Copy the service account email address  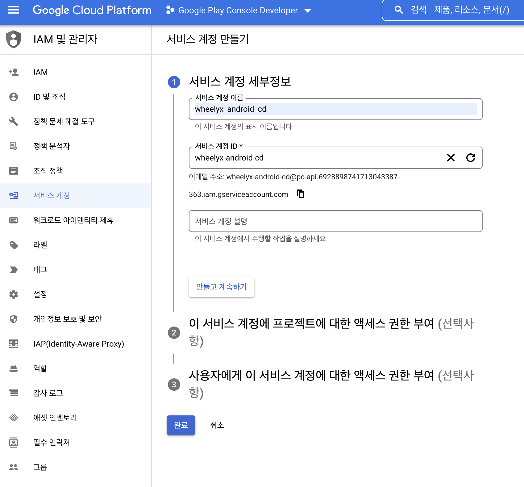(300, 194)
